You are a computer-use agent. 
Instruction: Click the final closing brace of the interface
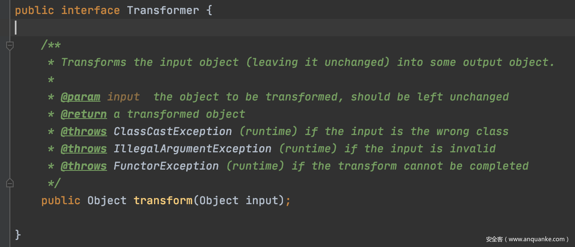point(18,235)
